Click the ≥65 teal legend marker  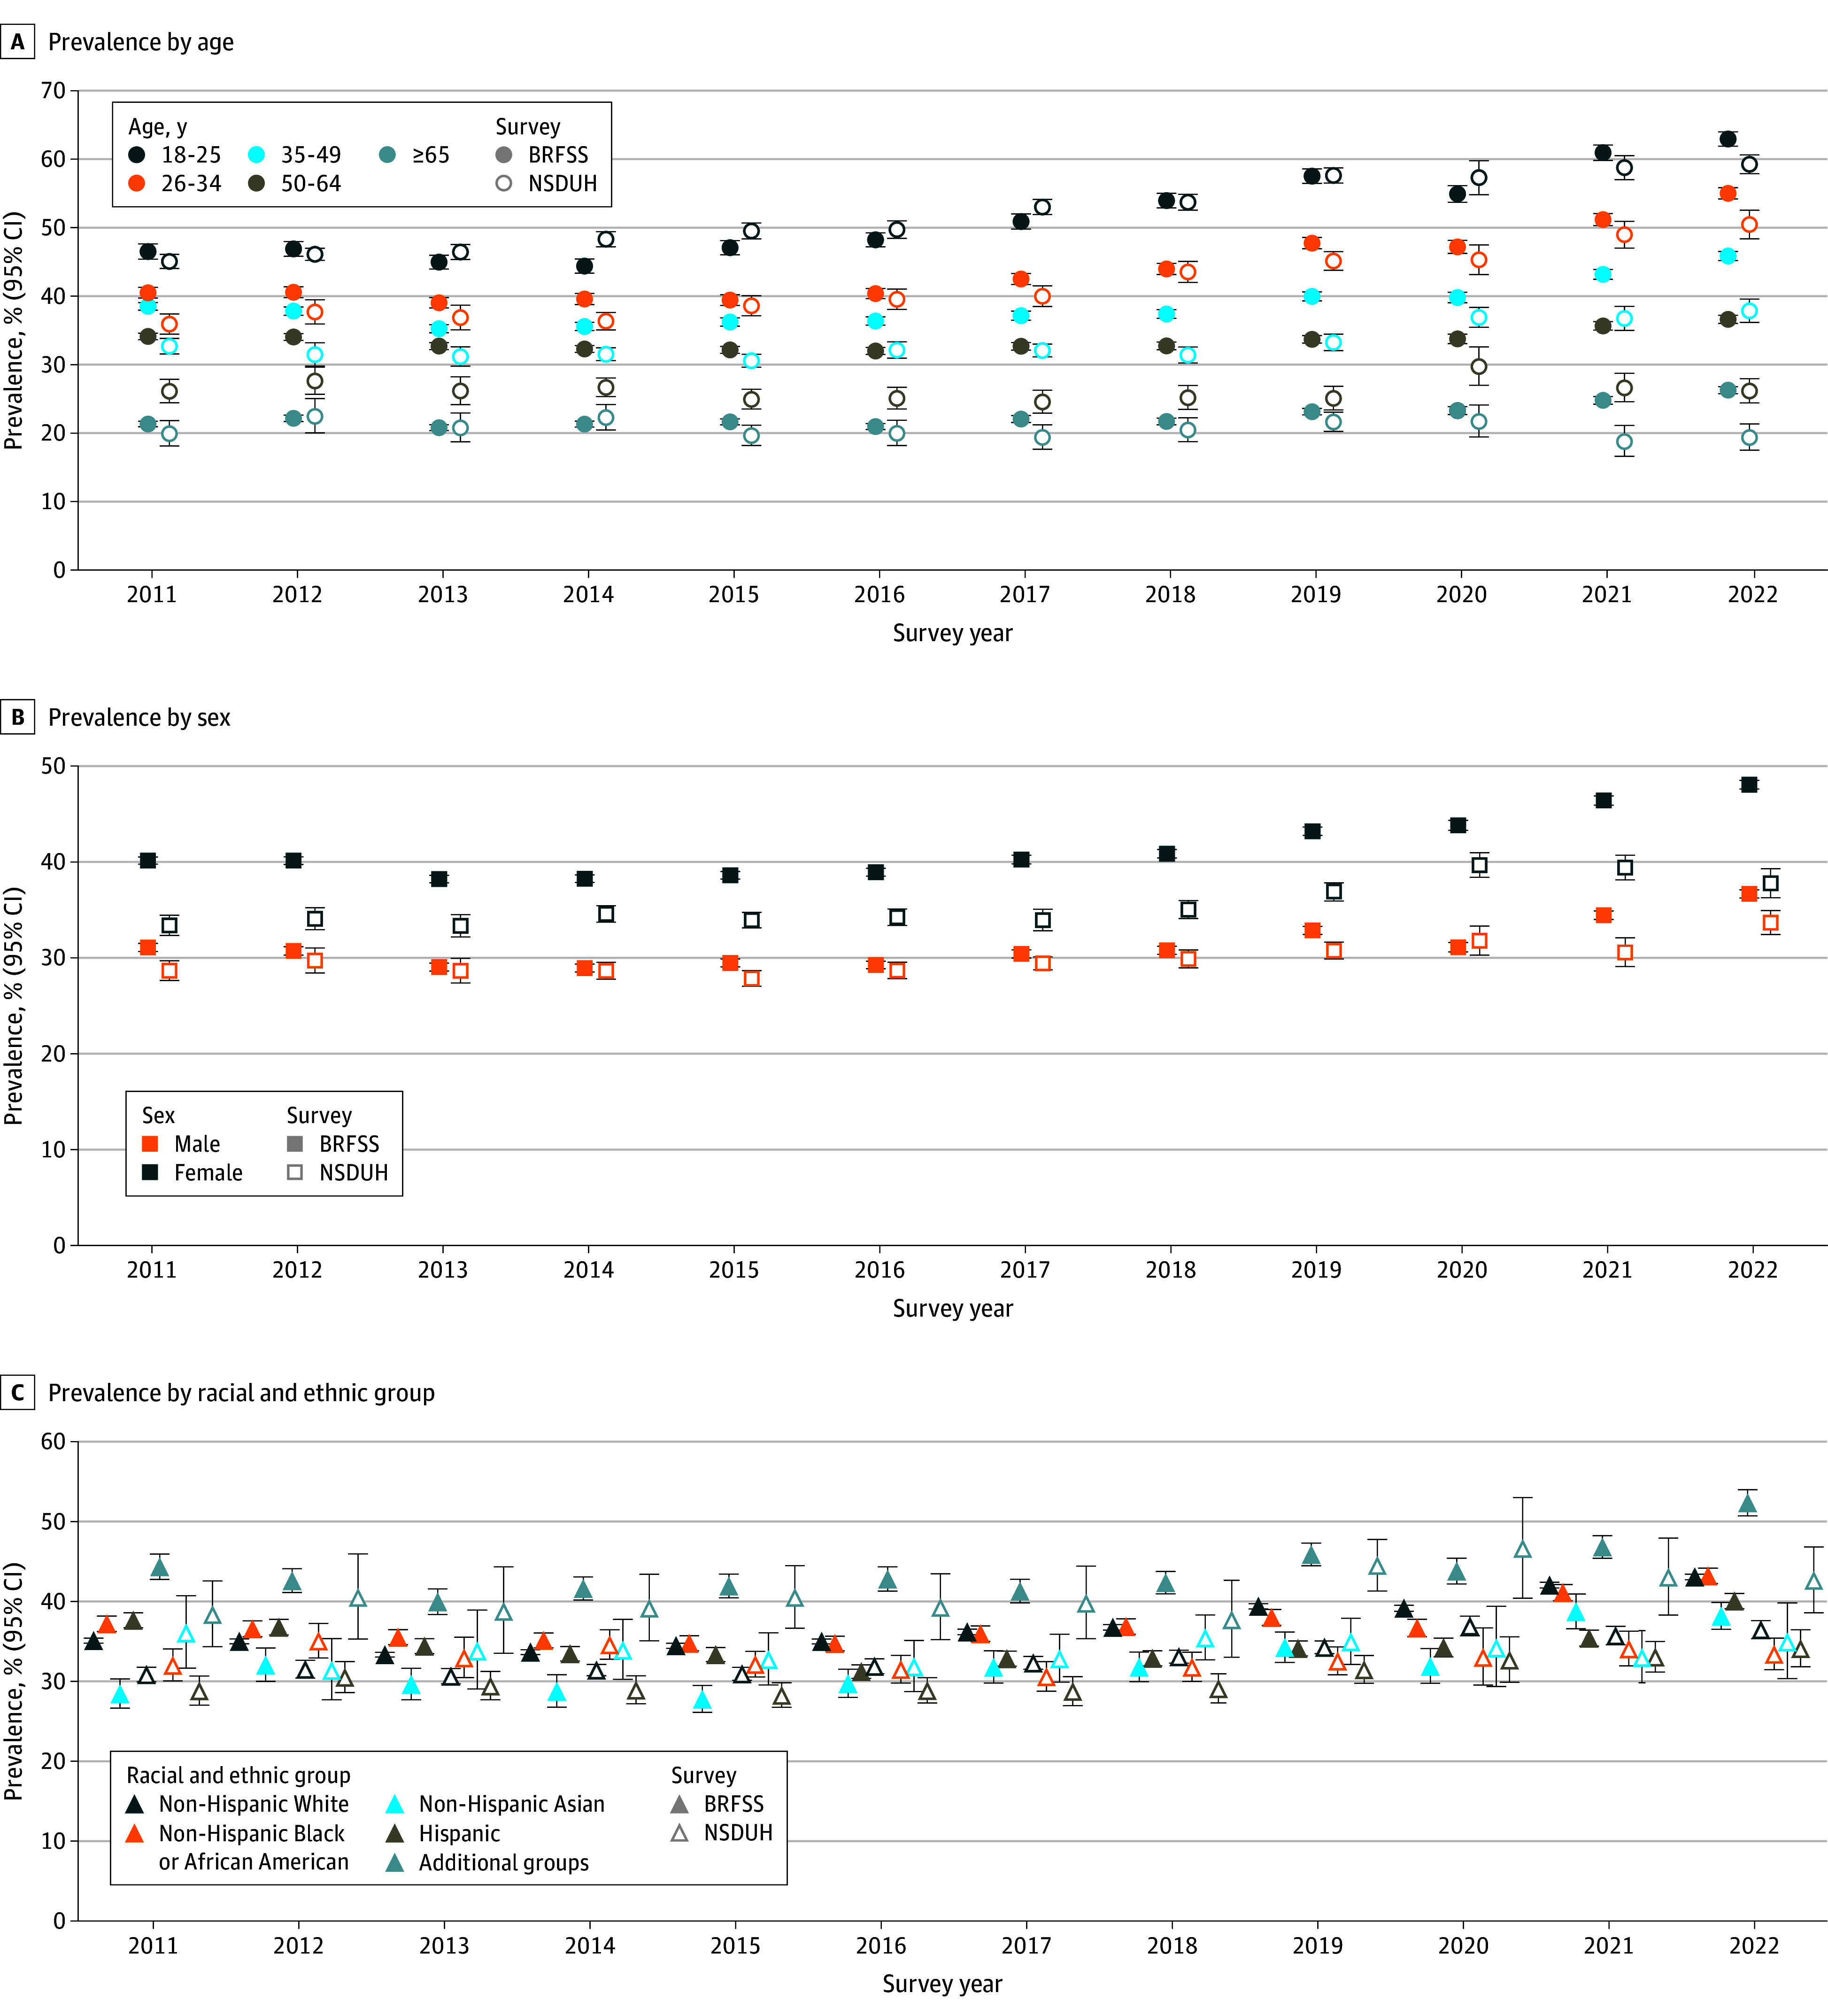[388, 155]
